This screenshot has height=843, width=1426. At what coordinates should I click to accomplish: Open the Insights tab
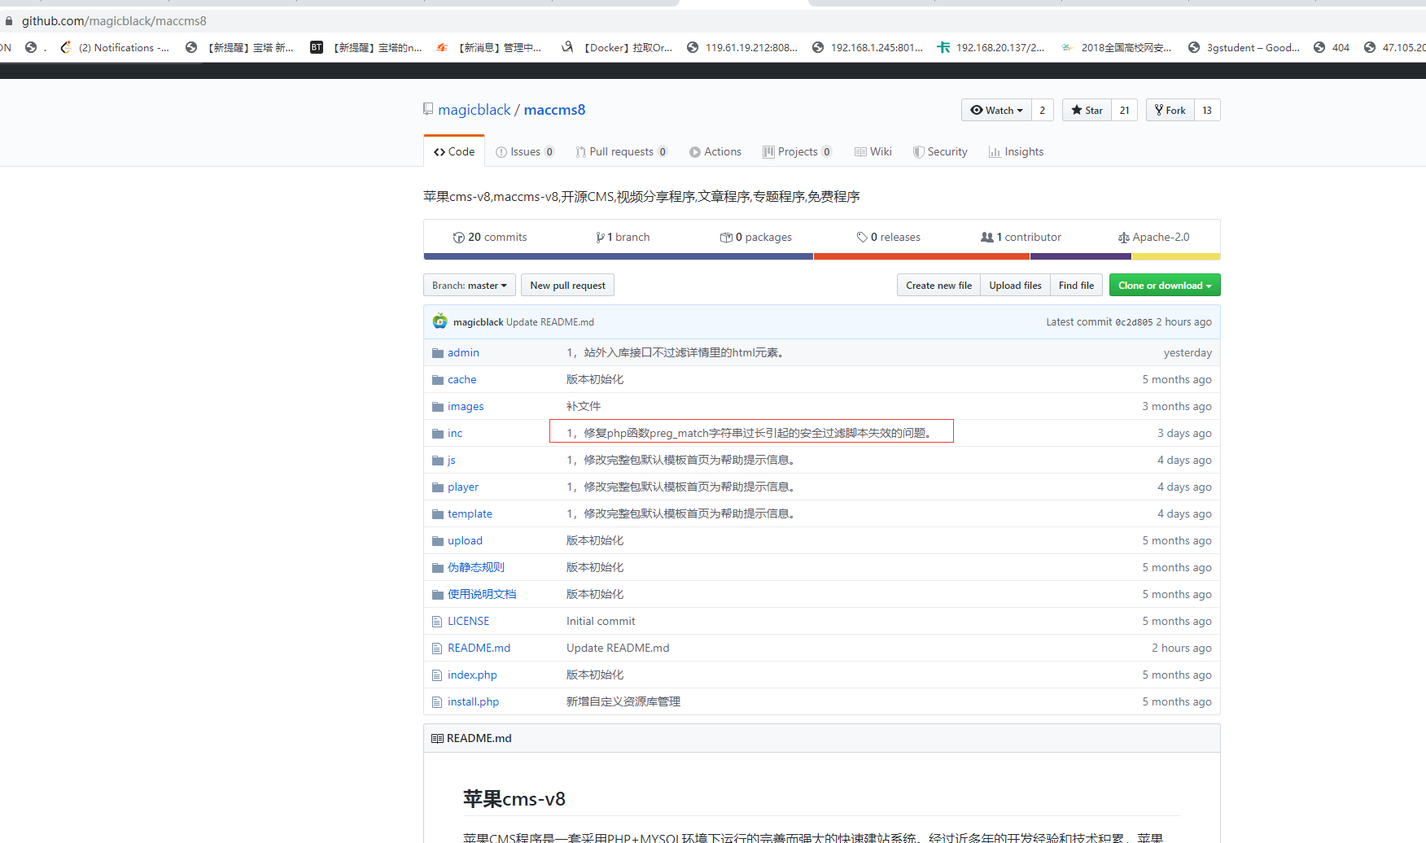[x=1017, y=152]
